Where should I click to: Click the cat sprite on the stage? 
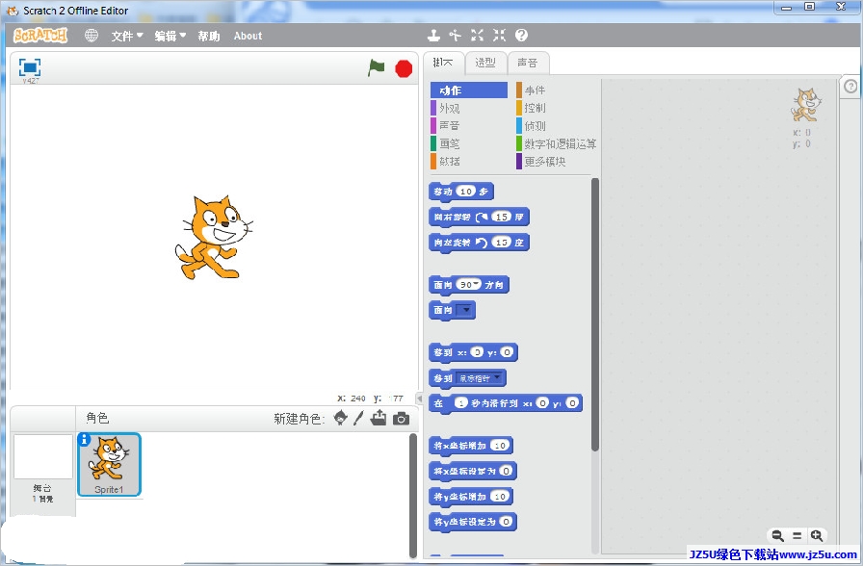(214, 237)
